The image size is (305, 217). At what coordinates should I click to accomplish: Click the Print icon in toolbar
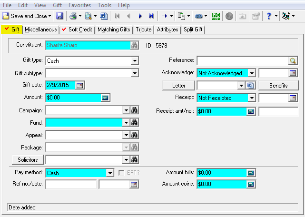[73, 16]
